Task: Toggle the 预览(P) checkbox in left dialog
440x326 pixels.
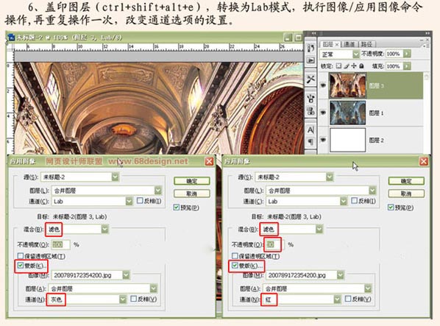Action: pyautogui.click(x=177, y=208)
